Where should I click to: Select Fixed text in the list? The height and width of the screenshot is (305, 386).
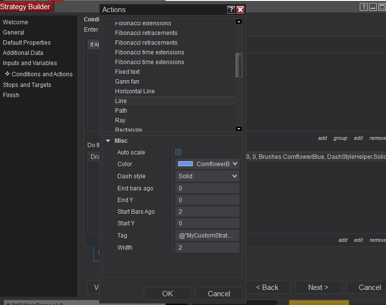point(127,71)
